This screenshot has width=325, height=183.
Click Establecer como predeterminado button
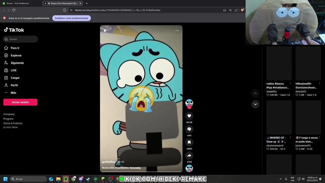point(72,18)
